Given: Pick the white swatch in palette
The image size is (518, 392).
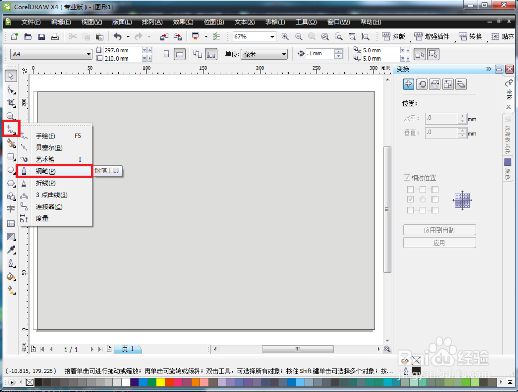Looking at the screenshot, I should [125, 383].
